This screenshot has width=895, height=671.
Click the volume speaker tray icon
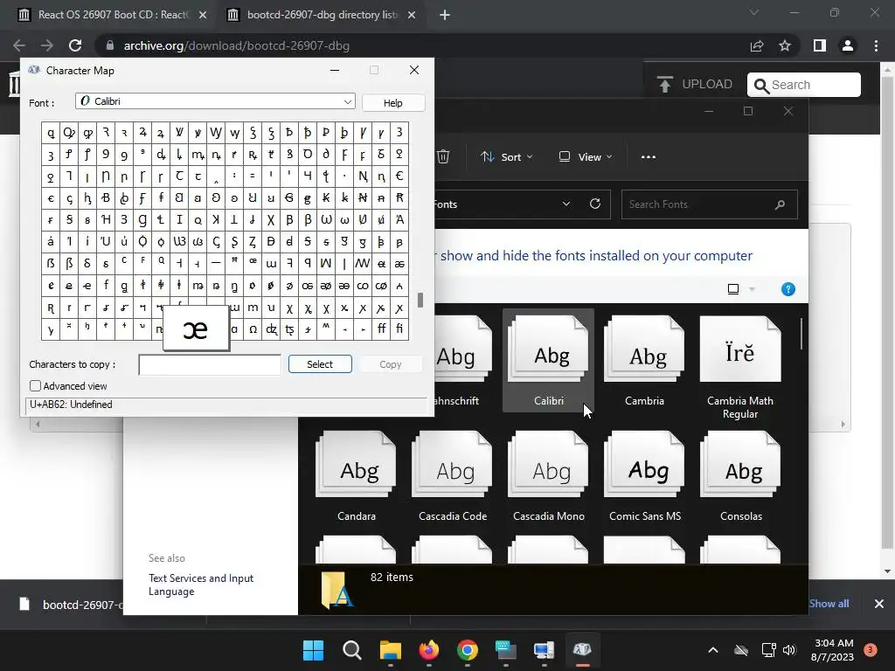point(789,650)
